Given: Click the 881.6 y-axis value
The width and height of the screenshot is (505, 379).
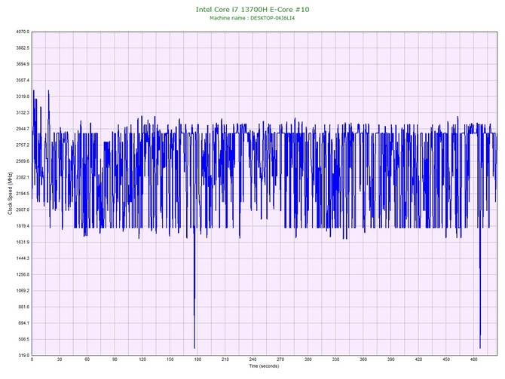Looking at the screenshot, I should point(23,307).
